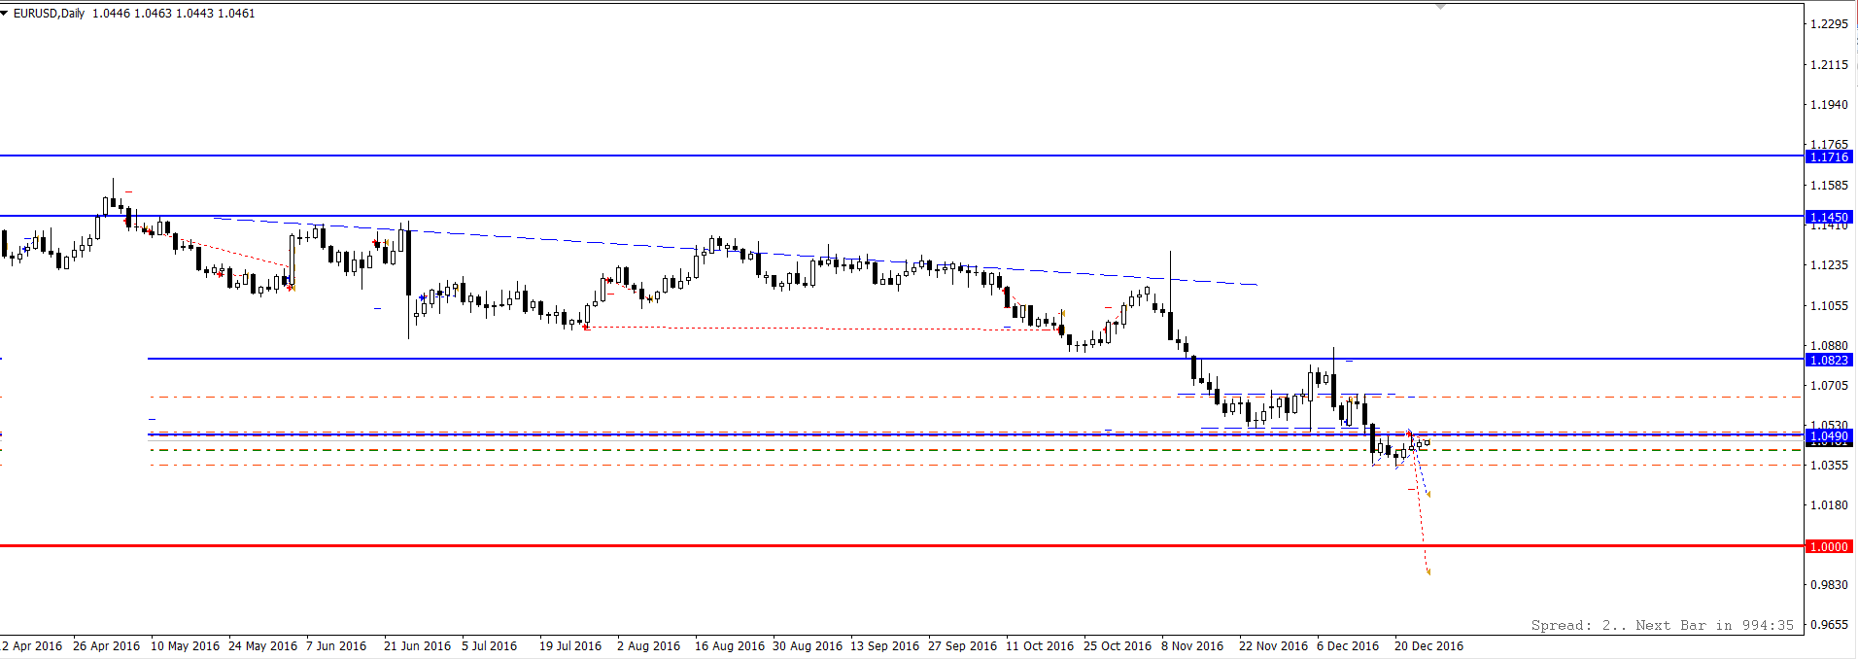Click the 1.2295 value on price axis
Screen dimensions: 1858x659
click(x=1830, y=24)
